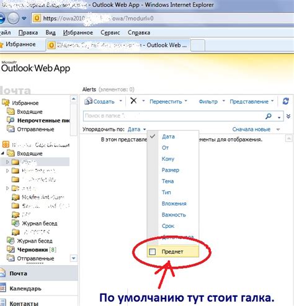Image resolution: width=294 pixels, height=306 pixels.
Task: Open the Избранное browser menu
Action: point(78,32)
